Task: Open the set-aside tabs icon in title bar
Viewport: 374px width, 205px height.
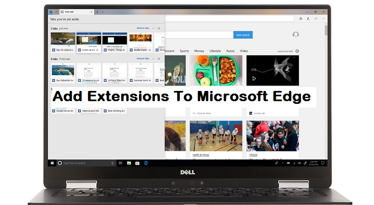Action: 51,12
